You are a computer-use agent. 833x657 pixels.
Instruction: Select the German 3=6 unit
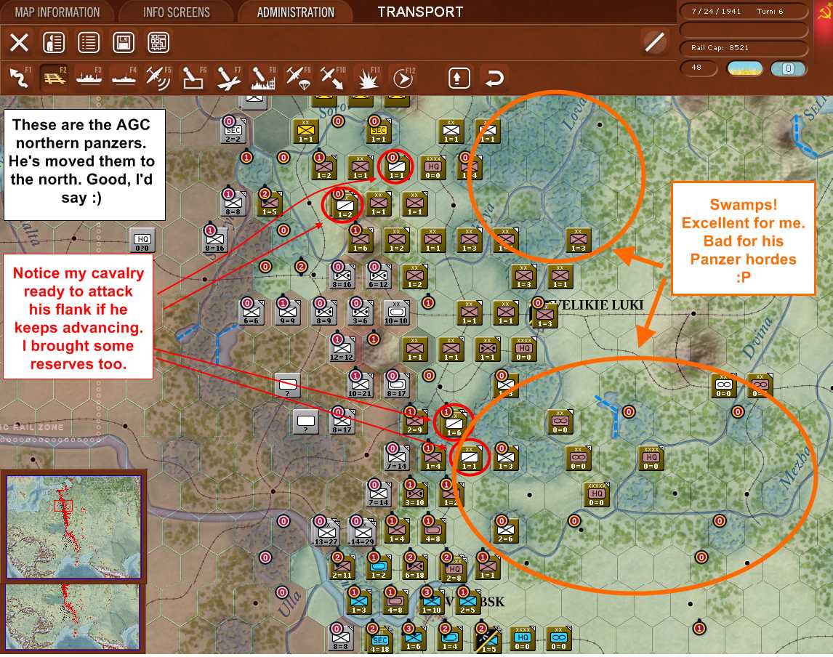tap(361, 313)
